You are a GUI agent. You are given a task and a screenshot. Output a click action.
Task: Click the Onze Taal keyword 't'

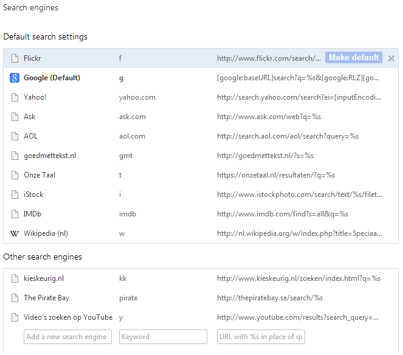(x=120, y=175)
